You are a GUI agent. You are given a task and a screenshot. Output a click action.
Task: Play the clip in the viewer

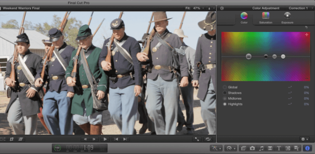105,139
